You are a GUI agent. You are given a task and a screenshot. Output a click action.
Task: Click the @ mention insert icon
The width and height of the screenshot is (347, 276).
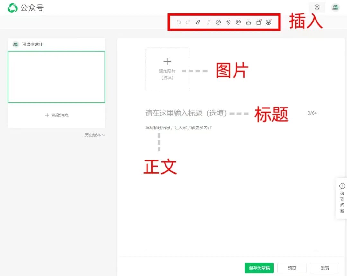tap(238, 22)
